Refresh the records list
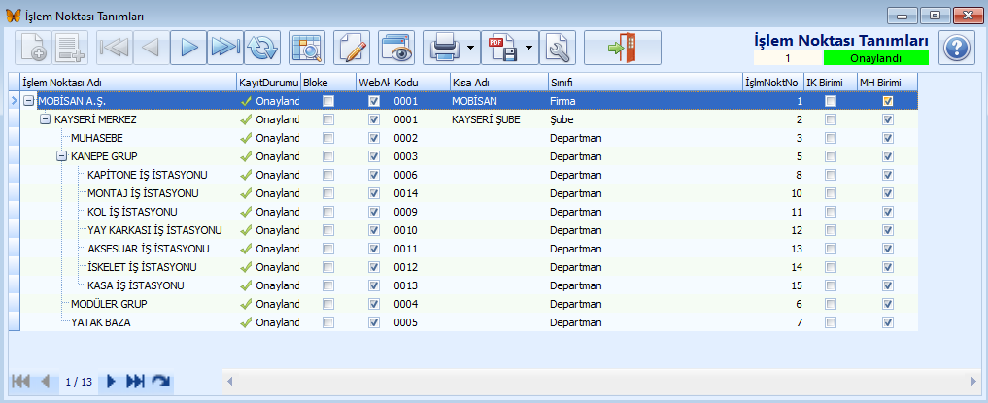This screenshot has height=403, width=988. pos(262,48)
